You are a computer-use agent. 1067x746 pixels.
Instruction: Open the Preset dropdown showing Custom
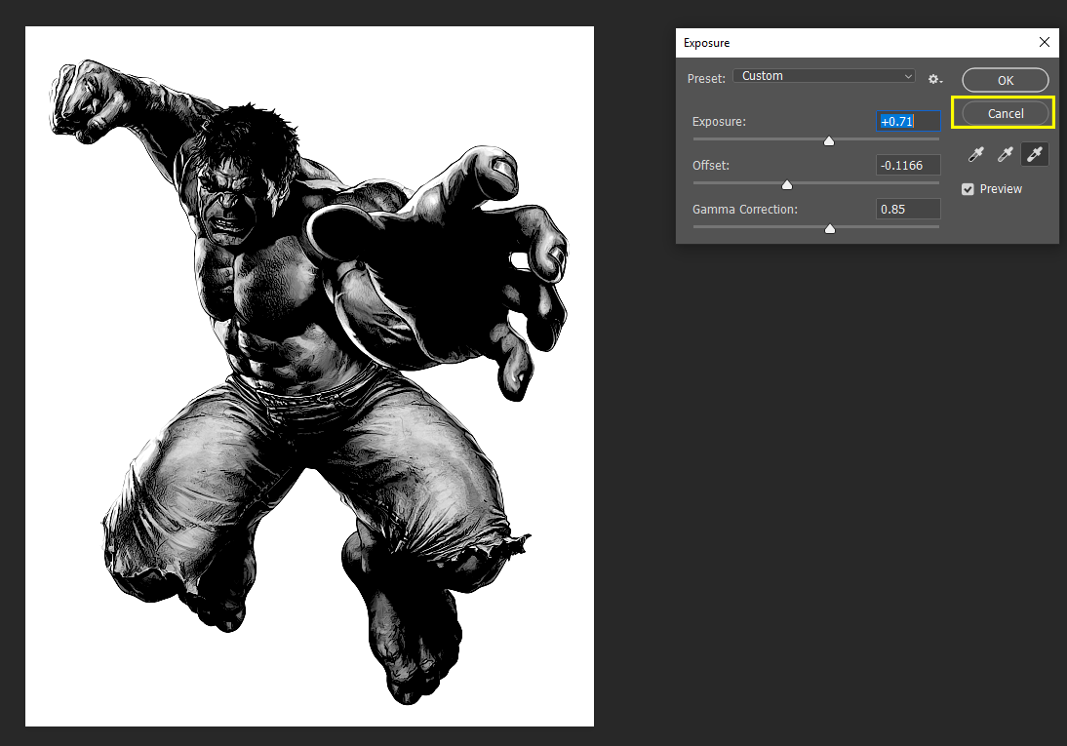pyautogui.click(x=824, y=75)
